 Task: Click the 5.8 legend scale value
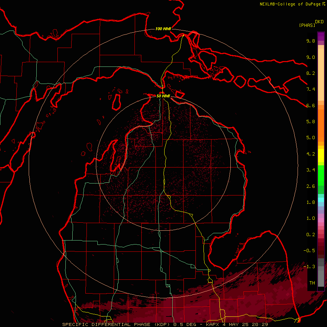tap(311, 122)
